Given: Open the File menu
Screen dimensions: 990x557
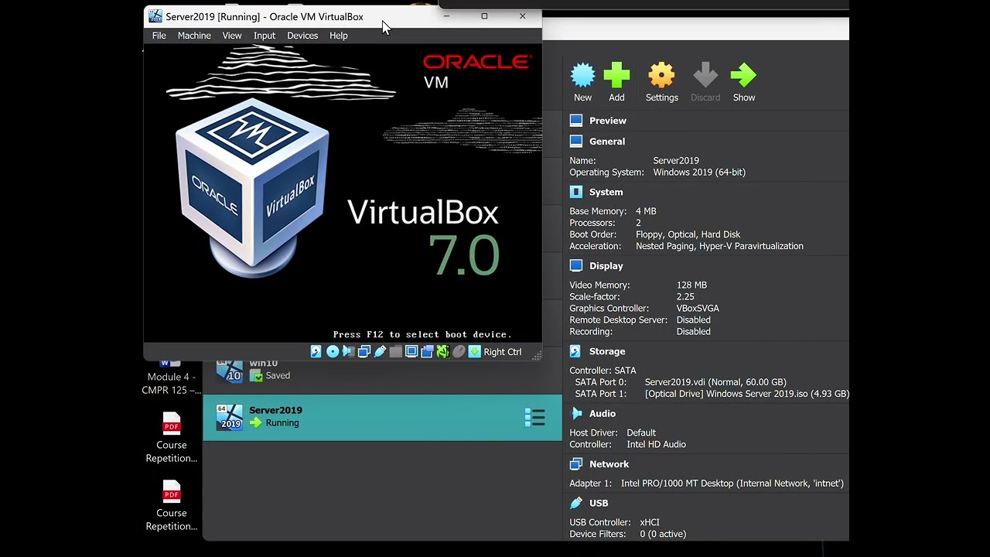Looking at the screenshot, I should pyautogui.click(x=159, y=36).
